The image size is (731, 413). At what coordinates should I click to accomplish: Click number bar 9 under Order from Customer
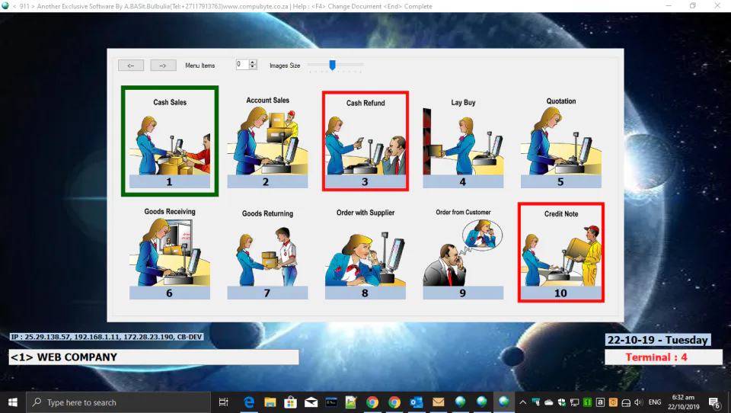point(463,293)
